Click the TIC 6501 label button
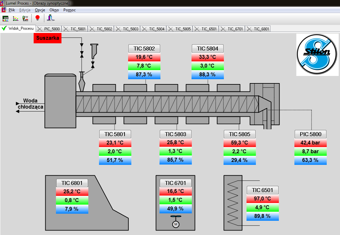This screenshot has width=340, height=235. click(x=262, y=190)
